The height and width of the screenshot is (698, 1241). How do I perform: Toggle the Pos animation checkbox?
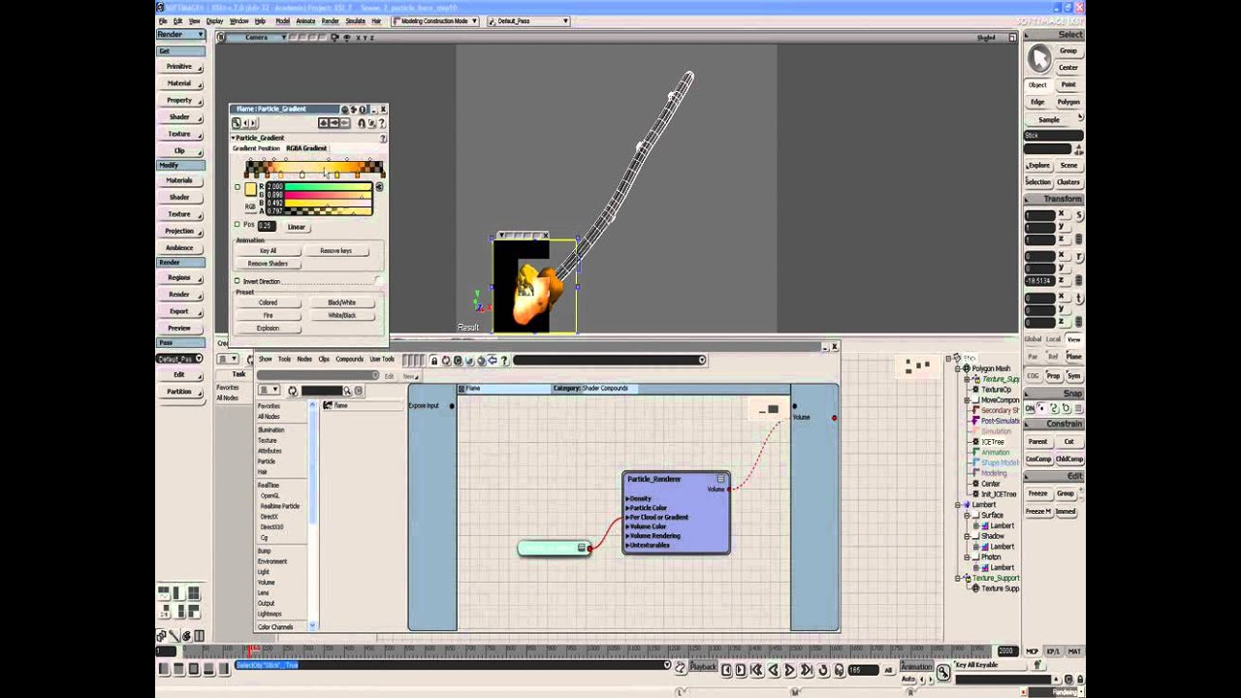(x=237, y=225)
